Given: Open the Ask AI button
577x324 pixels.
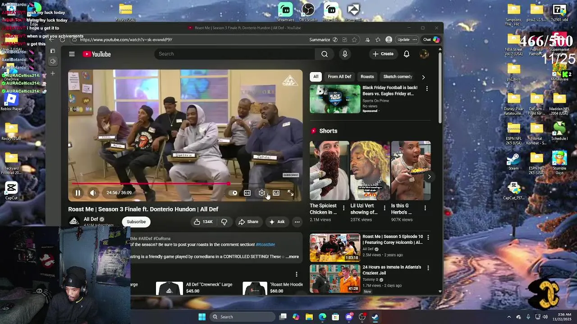Looking at the screenshot, I should pos(277,222).
